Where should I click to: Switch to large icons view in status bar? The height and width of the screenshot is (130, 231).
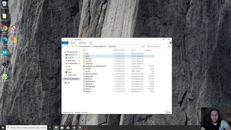tap(170, 112)
